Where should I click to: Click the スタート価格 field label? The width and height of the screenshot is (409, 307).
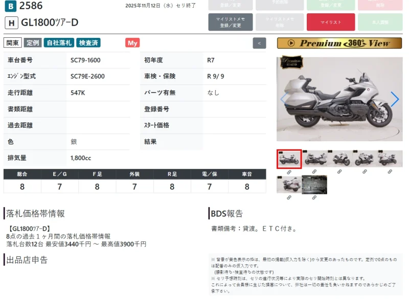156,125
